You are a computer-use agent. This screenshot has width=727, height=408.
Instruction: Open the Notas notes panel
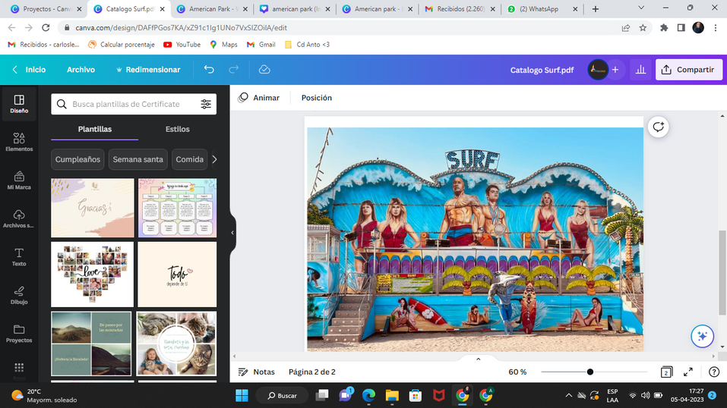tap(257, 372)
